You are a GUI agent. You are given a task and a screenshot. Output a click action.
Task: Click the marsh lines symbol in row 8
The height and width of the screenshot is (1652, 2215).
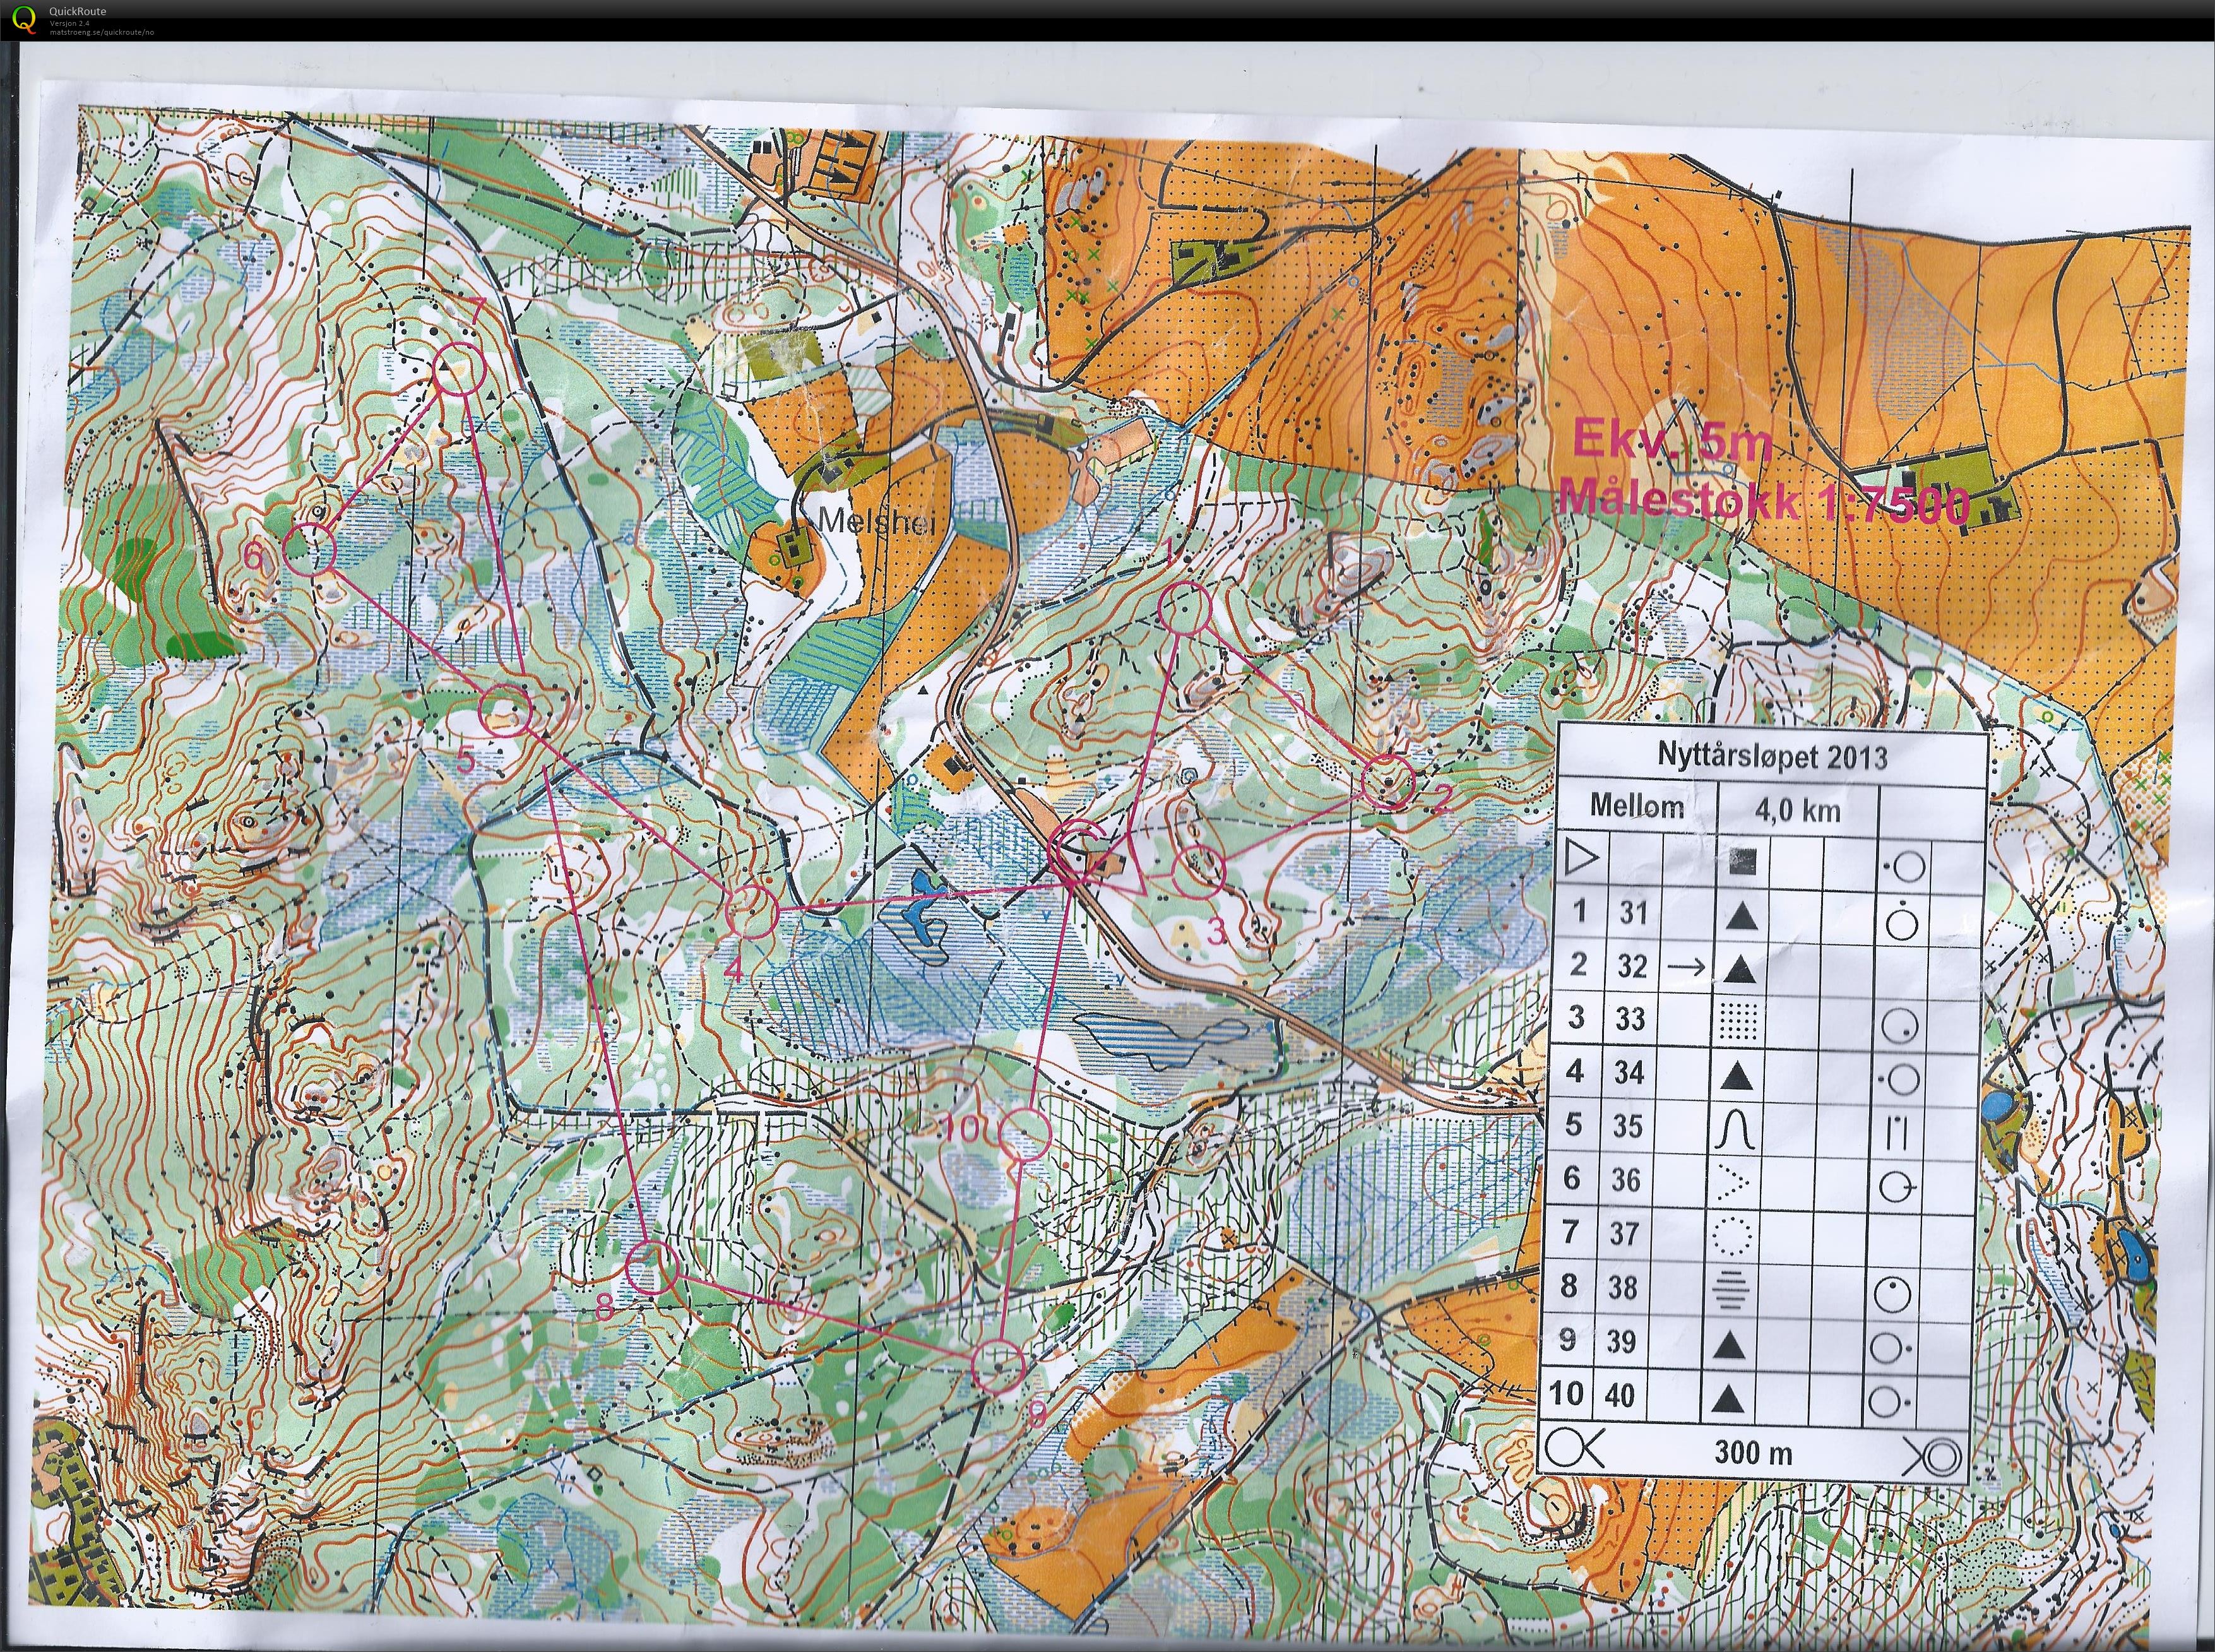pos(1732,1290)
